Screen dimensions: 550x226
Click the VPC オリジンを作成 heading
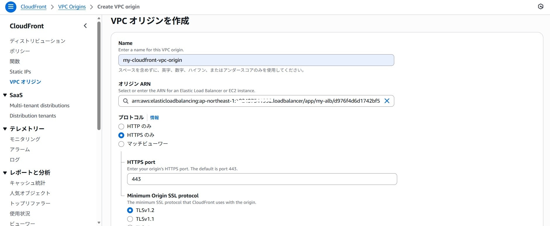[x=150, y=21]
